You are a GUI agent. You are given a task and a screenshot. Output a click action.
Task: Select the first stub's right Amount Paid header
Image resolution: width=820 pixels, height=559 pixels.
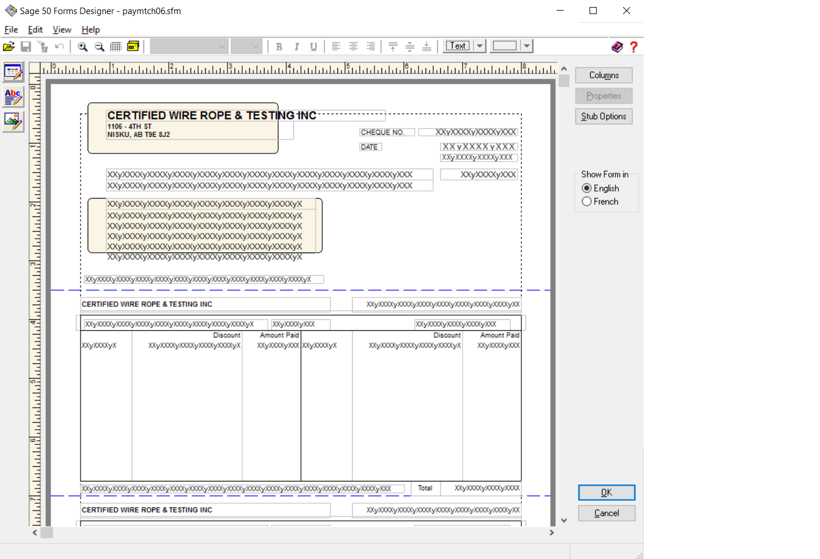tap(500, 335)
